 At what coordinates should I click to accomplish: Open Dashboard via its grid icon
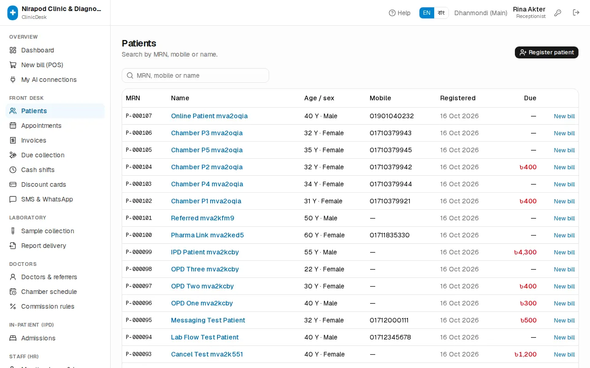click(13, 50)
